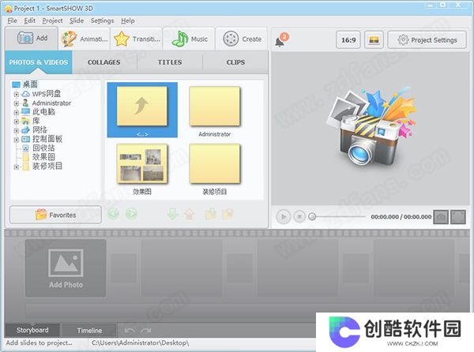Viewport: 474px width, 352px height.
Task: Click the 16:9 aspect ratio button
Action: (348, 39)
